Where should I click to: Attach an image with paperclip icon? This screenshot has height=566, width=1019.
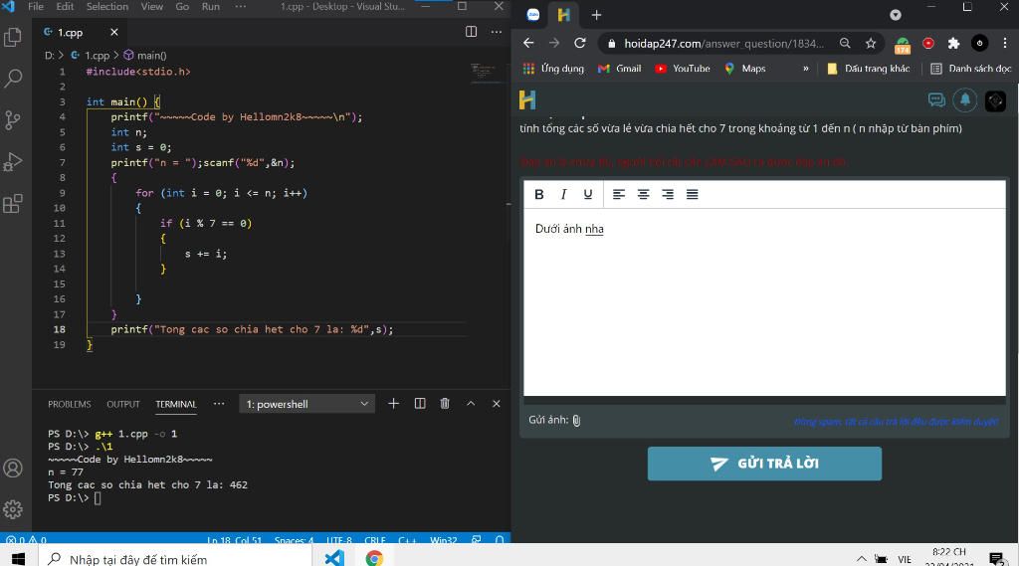coord(576,421)
